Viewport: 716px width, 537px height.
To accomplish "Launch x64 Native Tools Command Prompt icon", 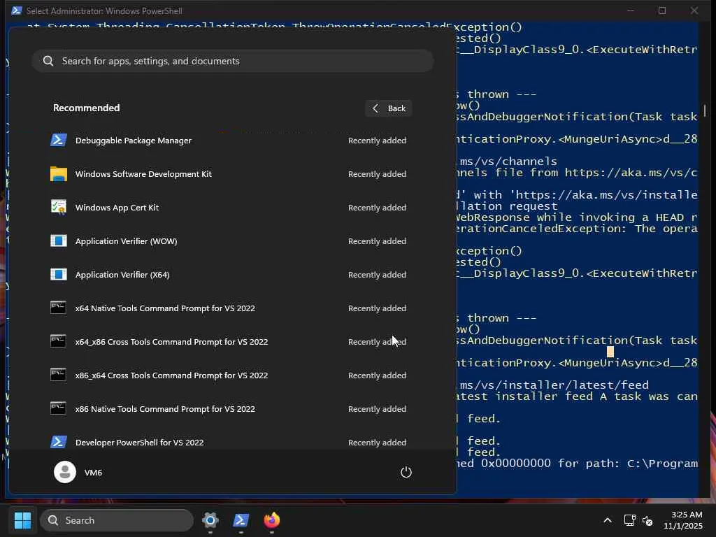I will (59, 308).
